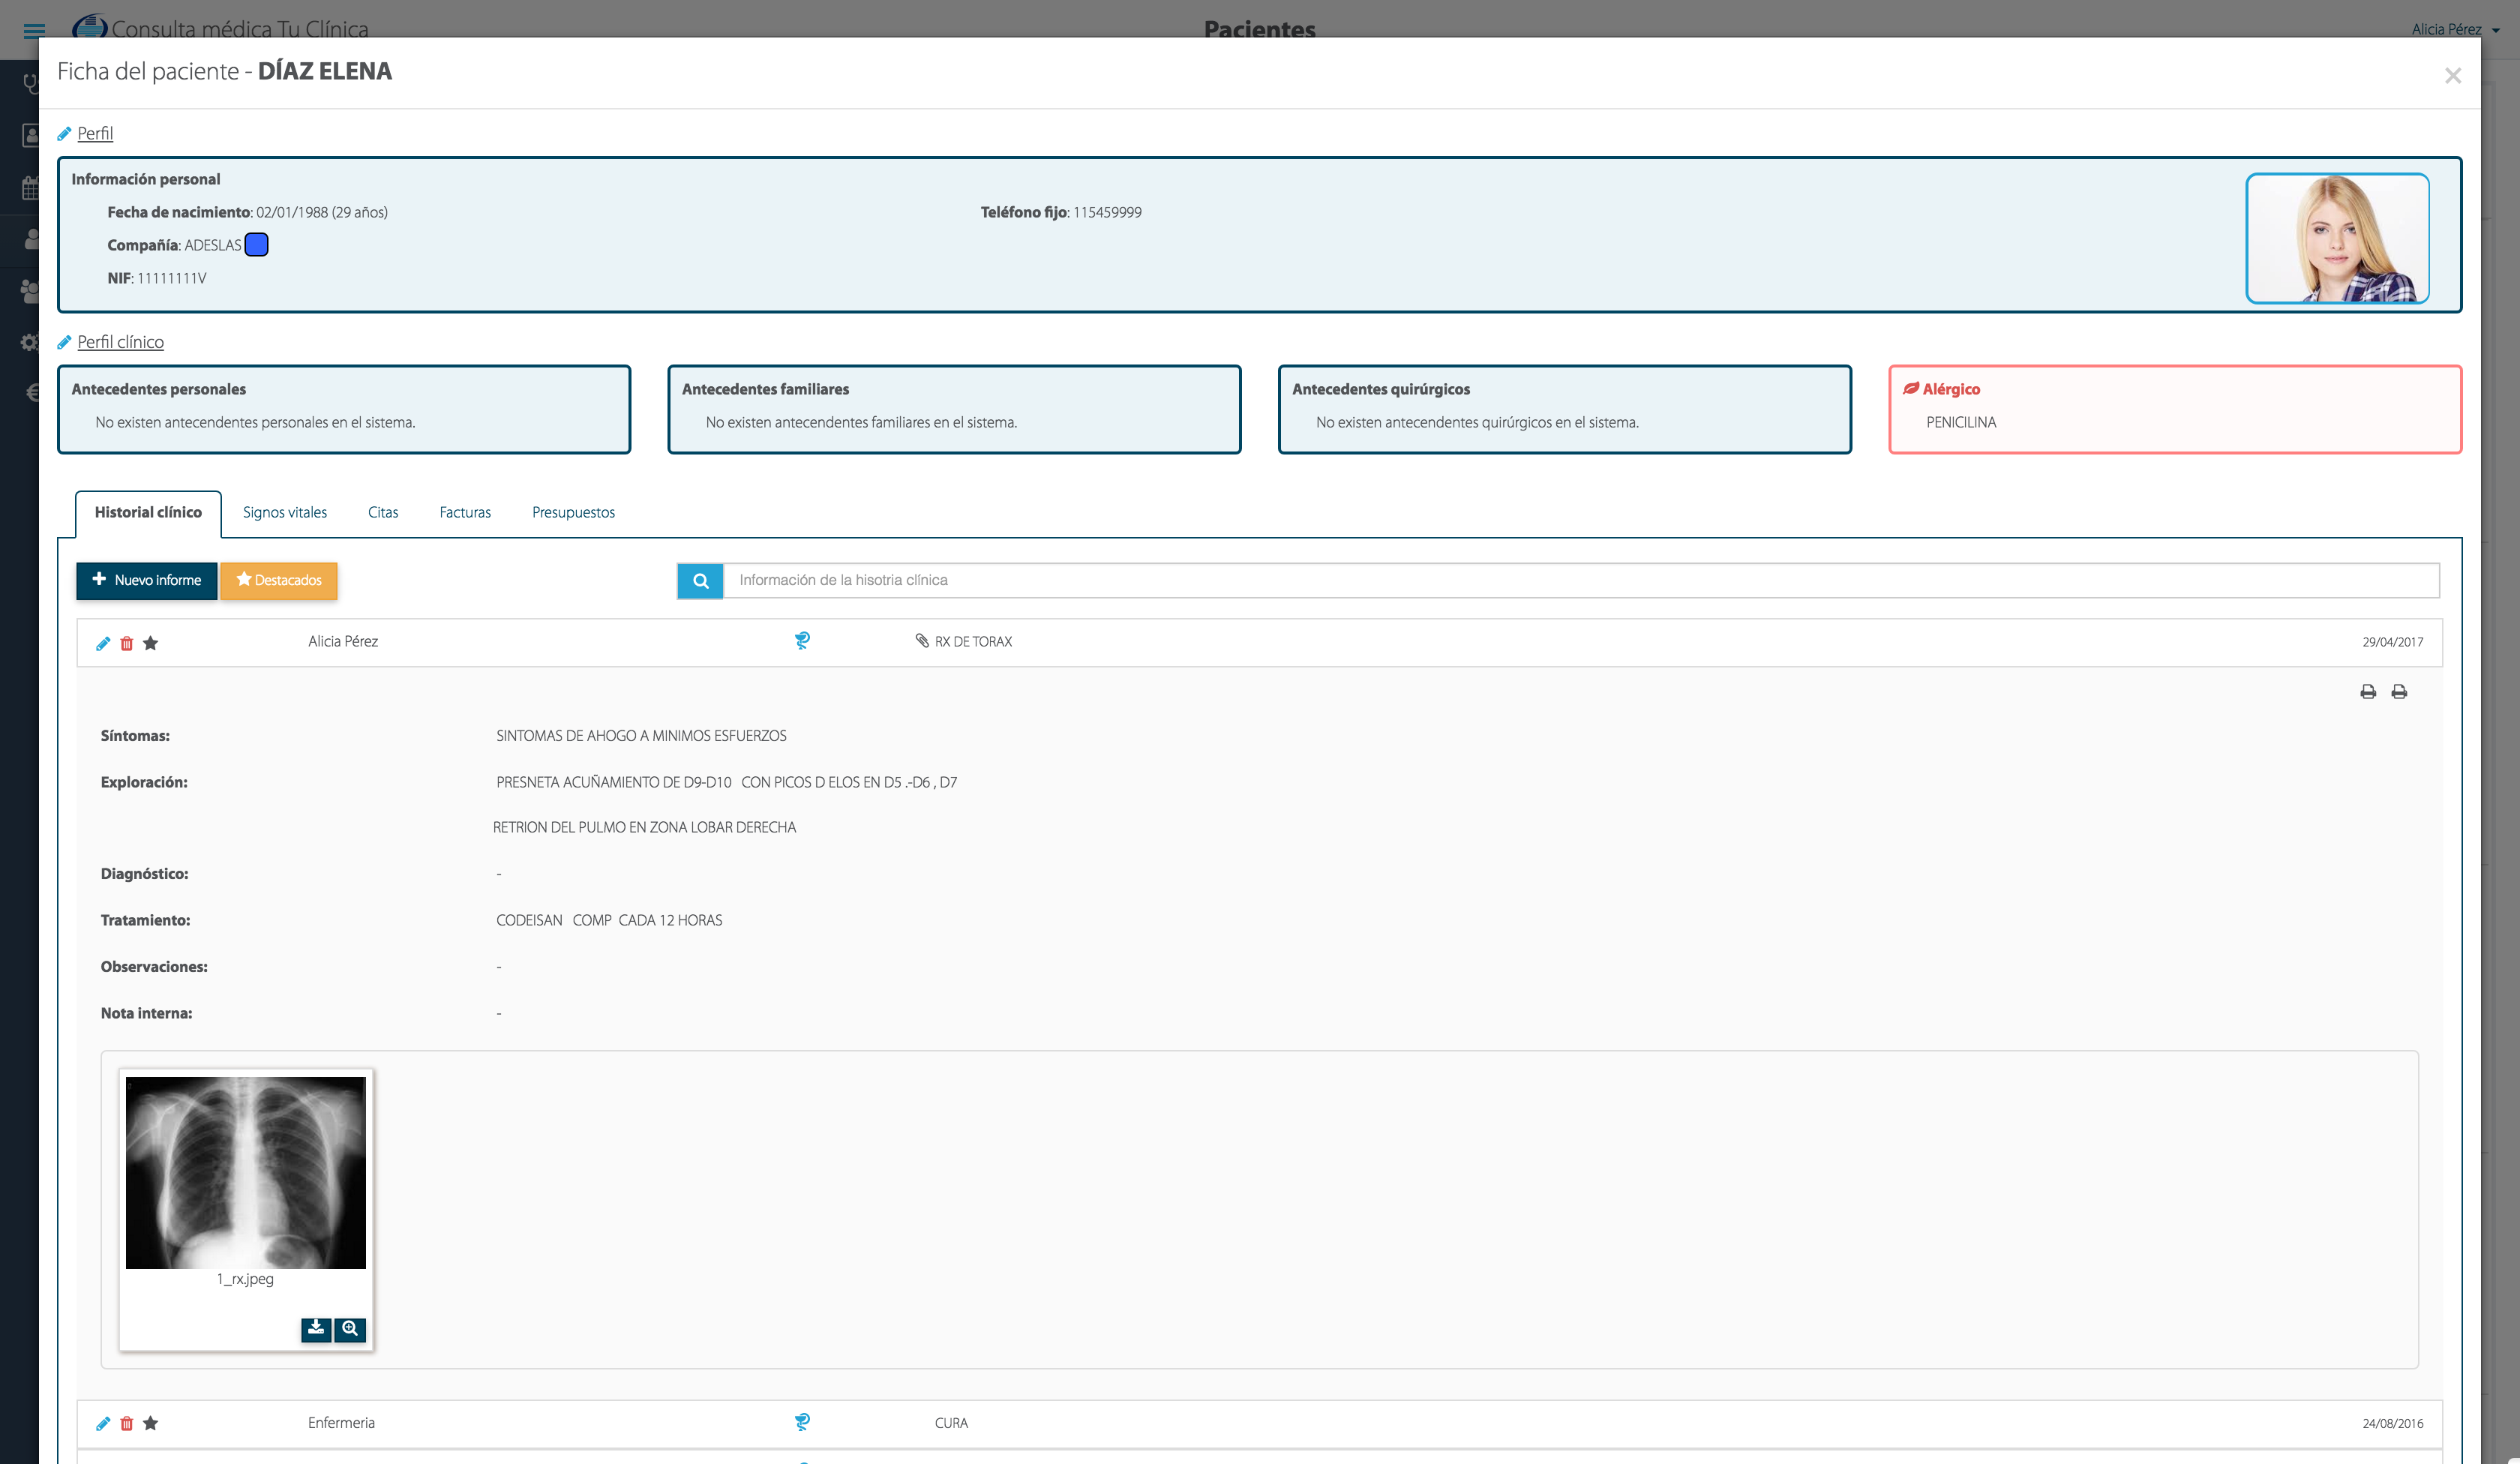The image size is (2520, 1464).
Task: Open the Facturas tab
Action: click(465, 513)
